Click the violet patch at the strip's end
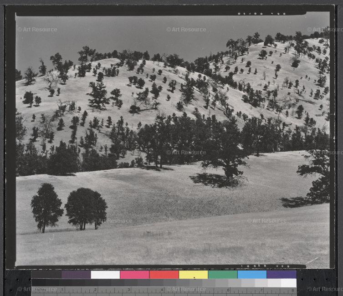343x296 pixels. [x=282, y=275]
